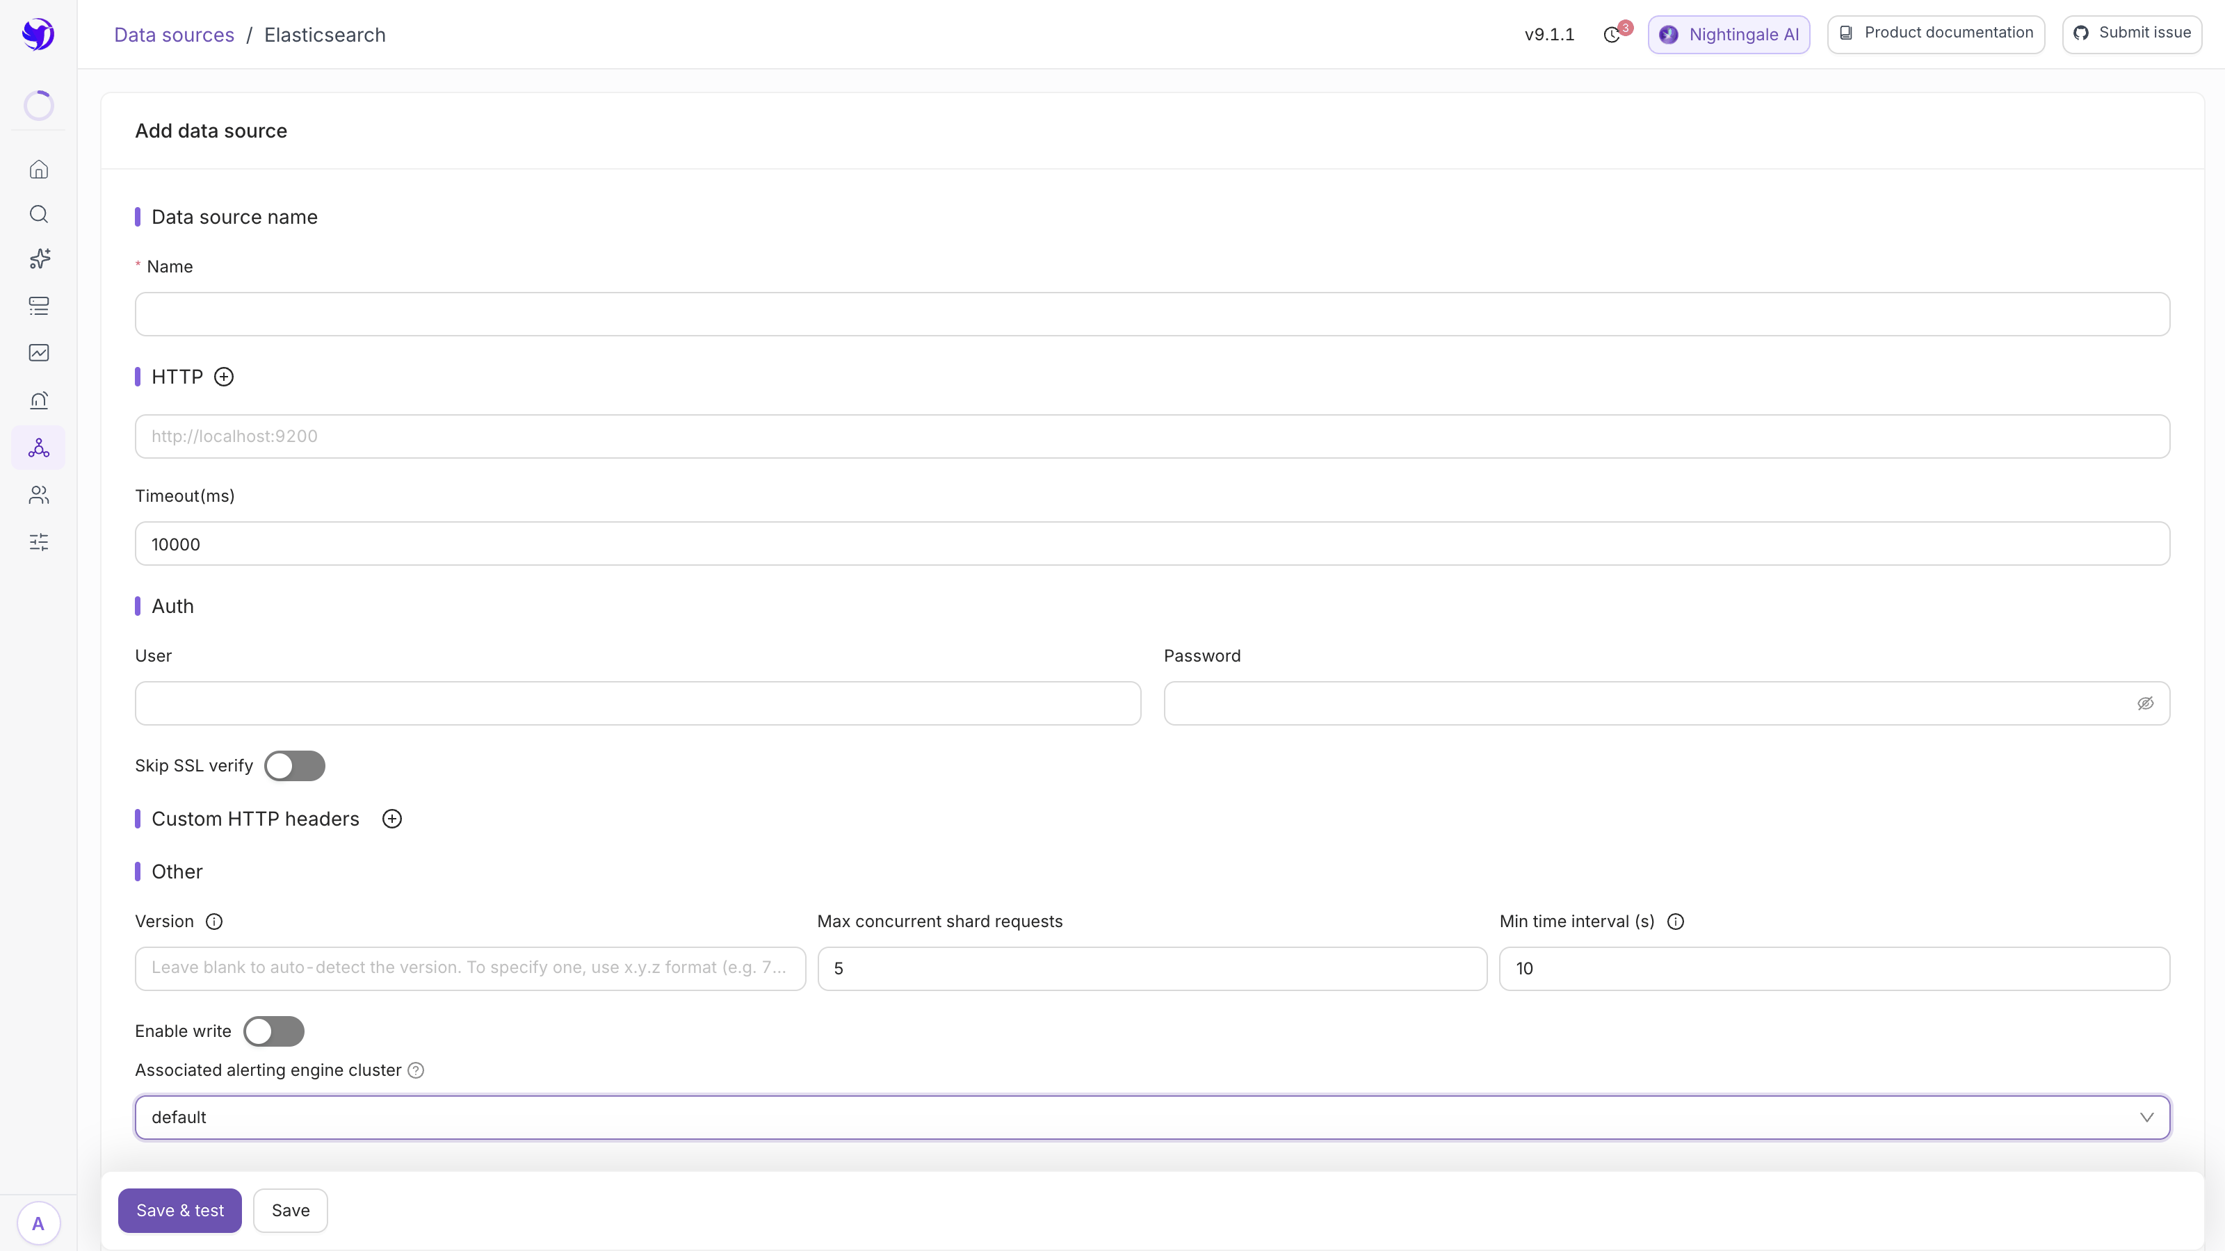Viewport: 2225px width, 1251px height.
Task: Reveal password with eye icon
Action: (2146, 703)
